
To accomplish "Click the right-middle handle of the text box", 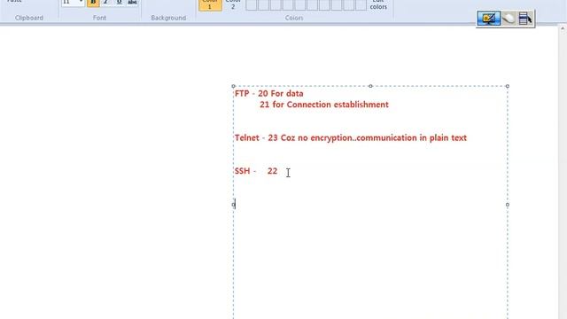I will pos(508,205).
